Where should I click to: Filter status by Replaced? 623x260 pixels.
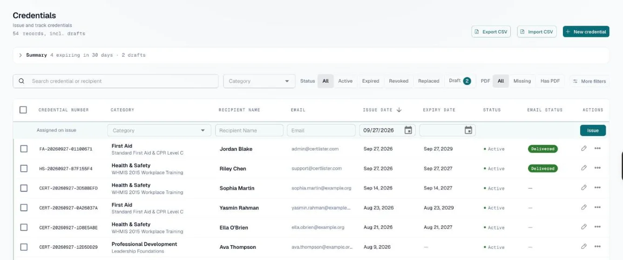point(428,81)
